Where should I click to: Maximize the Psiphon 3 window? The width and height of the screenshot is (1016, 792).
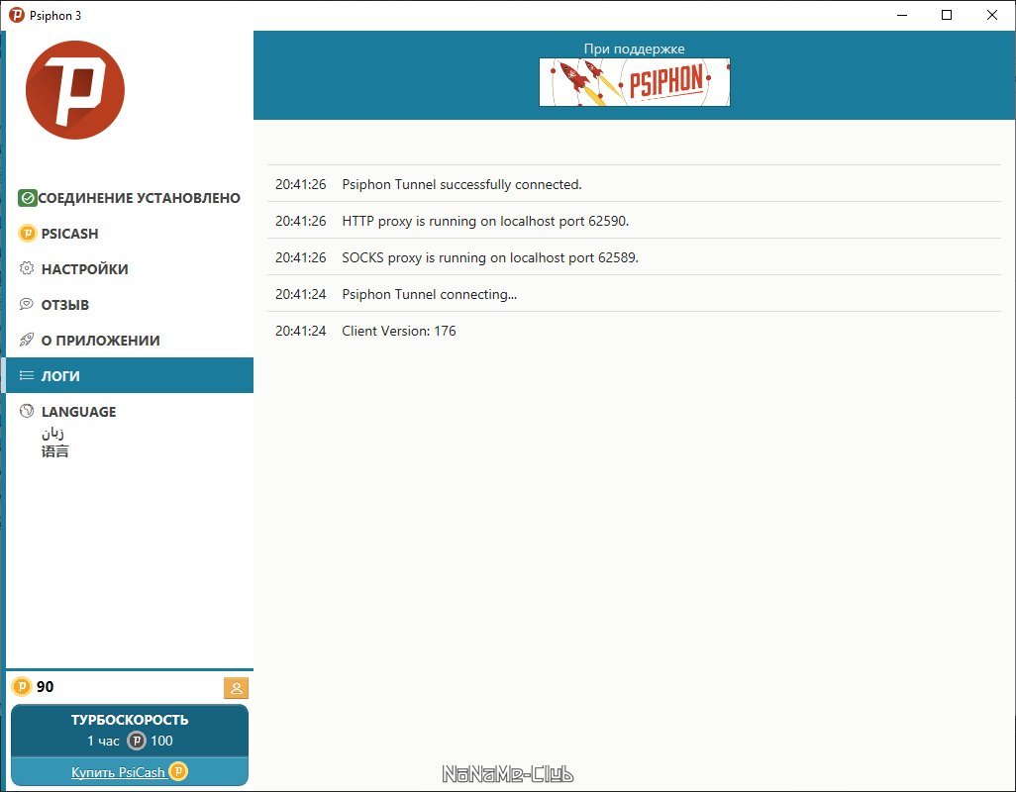[947, 15]
